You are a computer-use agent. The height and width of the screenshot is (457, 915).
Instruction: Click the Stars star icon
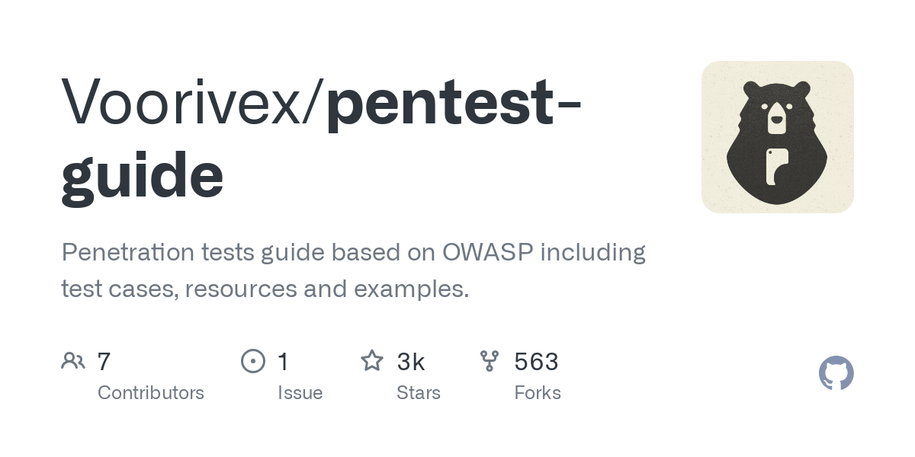tap(372, 360)
